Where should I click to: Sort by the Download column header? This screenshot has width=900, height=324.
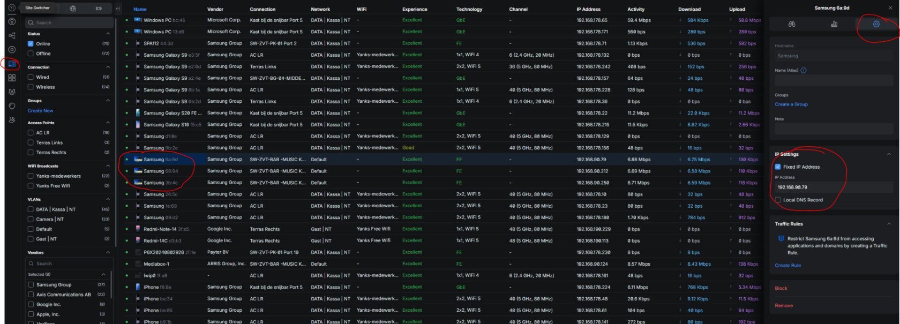click(x=689, y=9)
